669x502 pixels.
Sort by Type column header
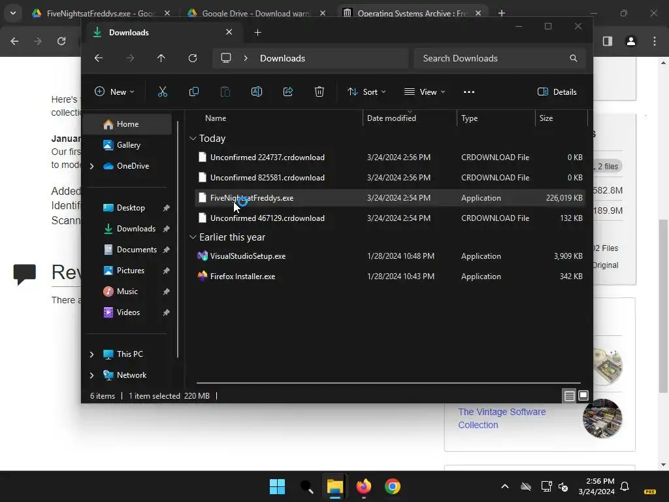pyautogui.click(x=469, y=118)
